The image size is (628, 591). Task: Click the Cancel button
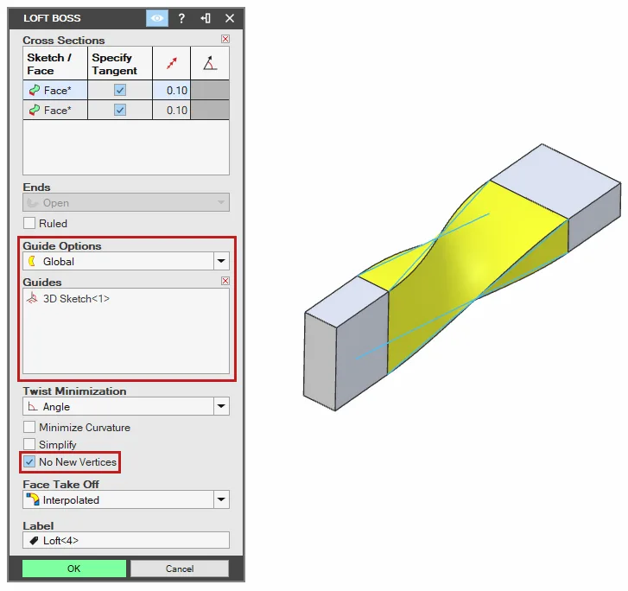(x=180, y=569)
